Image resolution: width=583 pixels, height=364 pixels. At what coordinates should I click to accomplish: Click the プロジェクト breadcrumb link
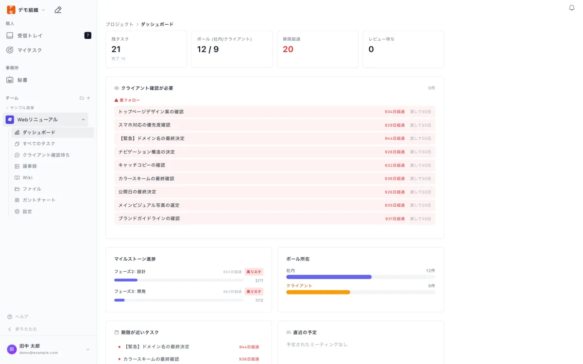(x=120, y=24)
